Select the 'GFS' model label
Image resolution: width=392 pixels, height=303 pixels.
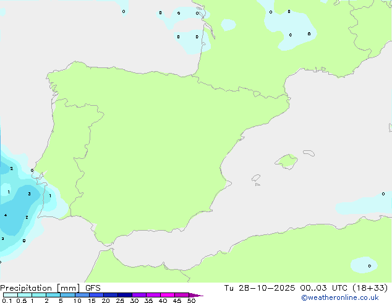(x=93, y=288)
